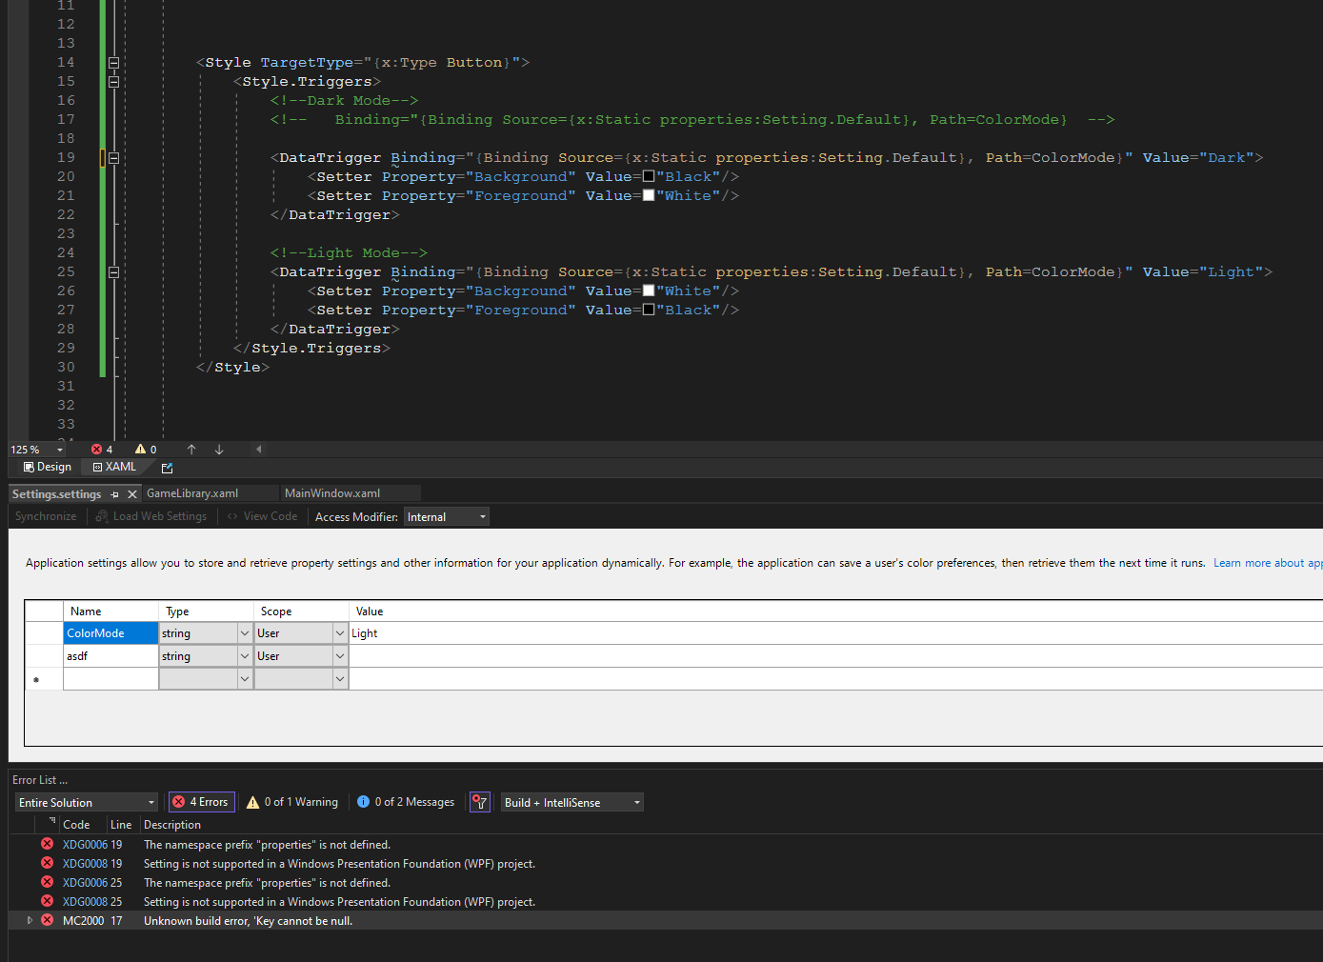Open the Entire Solution scope dropdown

point(86,803)
